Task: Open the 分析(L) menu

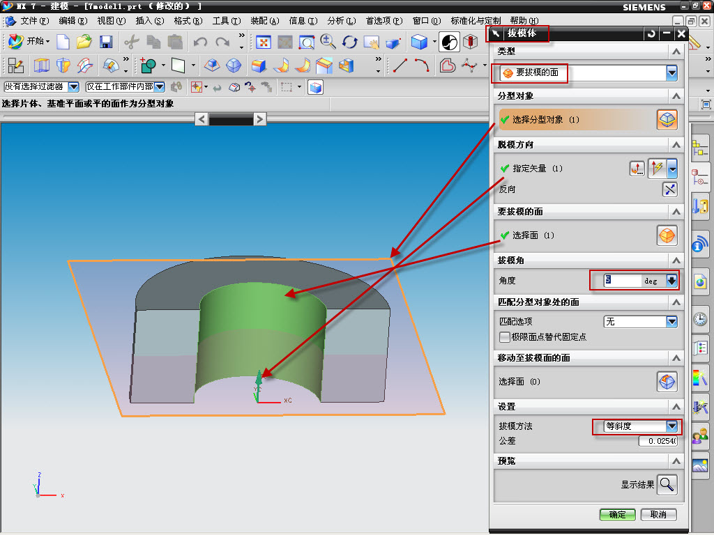Action: pos(342,21)
